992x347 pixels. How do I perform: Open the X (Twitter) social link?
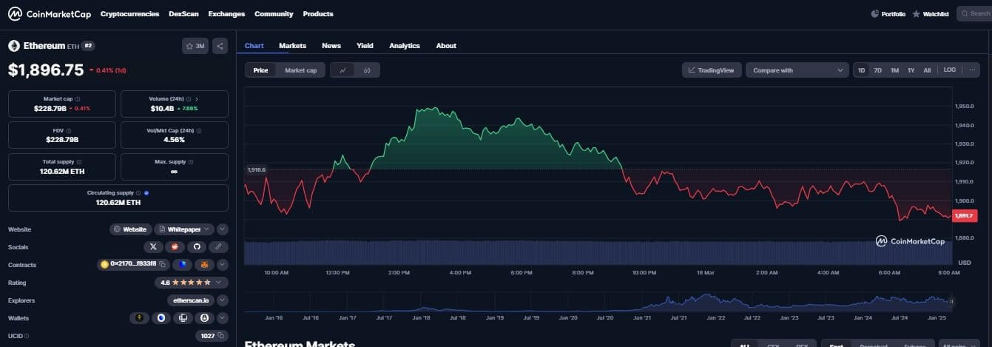pos(153,247)
